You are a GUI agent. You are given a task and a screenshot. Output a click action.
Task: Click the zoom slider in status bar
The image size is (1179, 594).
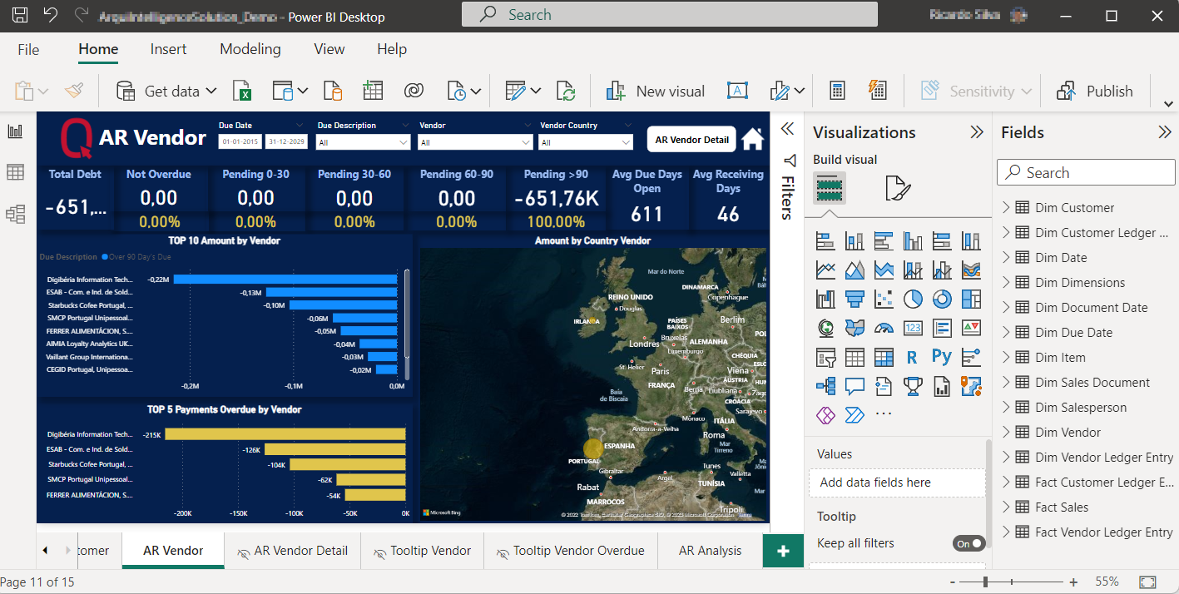[986, 582]
